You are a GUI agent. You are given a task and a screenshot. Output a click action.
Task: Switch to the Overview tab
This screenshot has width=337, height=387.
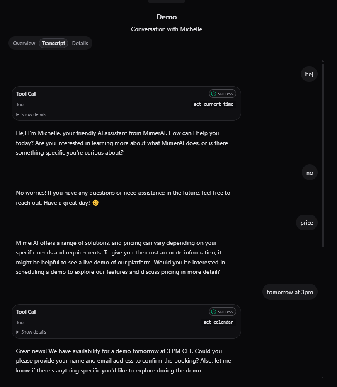pyautogui.click(x=24, y=44)
